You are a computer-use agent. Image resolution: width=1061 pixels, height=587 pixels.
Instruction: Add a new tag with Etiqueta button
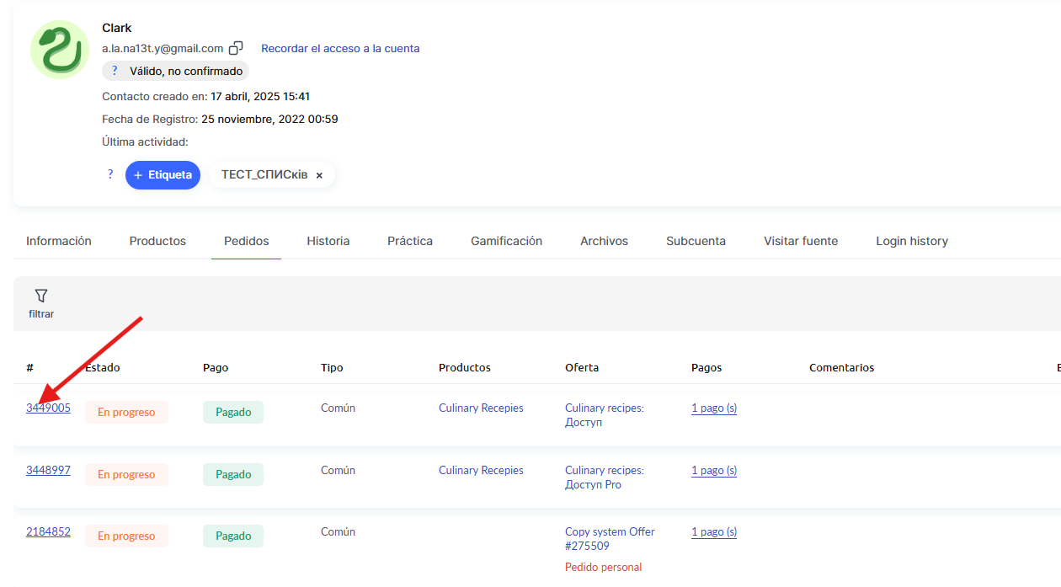[x=163, y=175]
